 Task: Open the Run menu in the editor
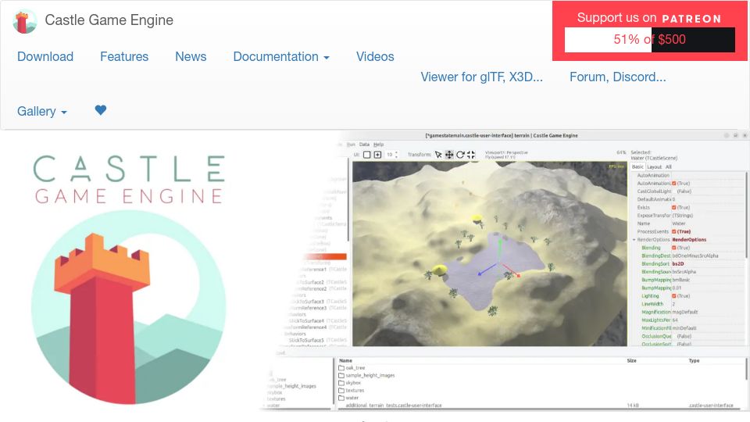351,145
